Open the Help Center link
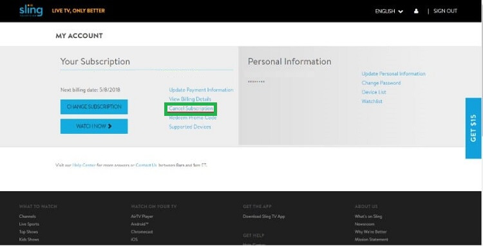483x246 pixels. [84, 166]
